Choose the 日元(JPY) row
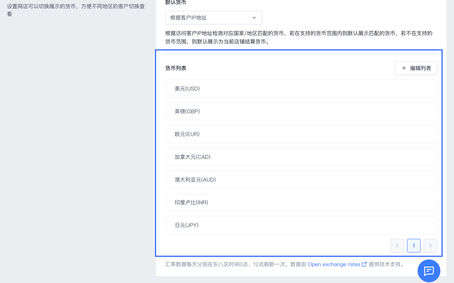Viewport: 454px width, 283px height. (301, 225)
